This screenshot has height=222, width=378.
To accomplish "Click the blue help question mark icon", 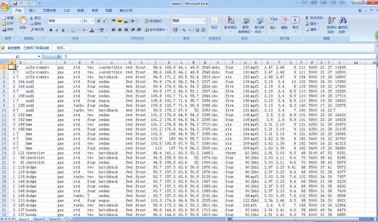I will click(x=360, y=10).
